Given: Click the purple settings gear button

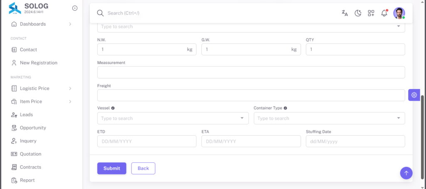Looking at the screenshot, I should click(414, 95).
